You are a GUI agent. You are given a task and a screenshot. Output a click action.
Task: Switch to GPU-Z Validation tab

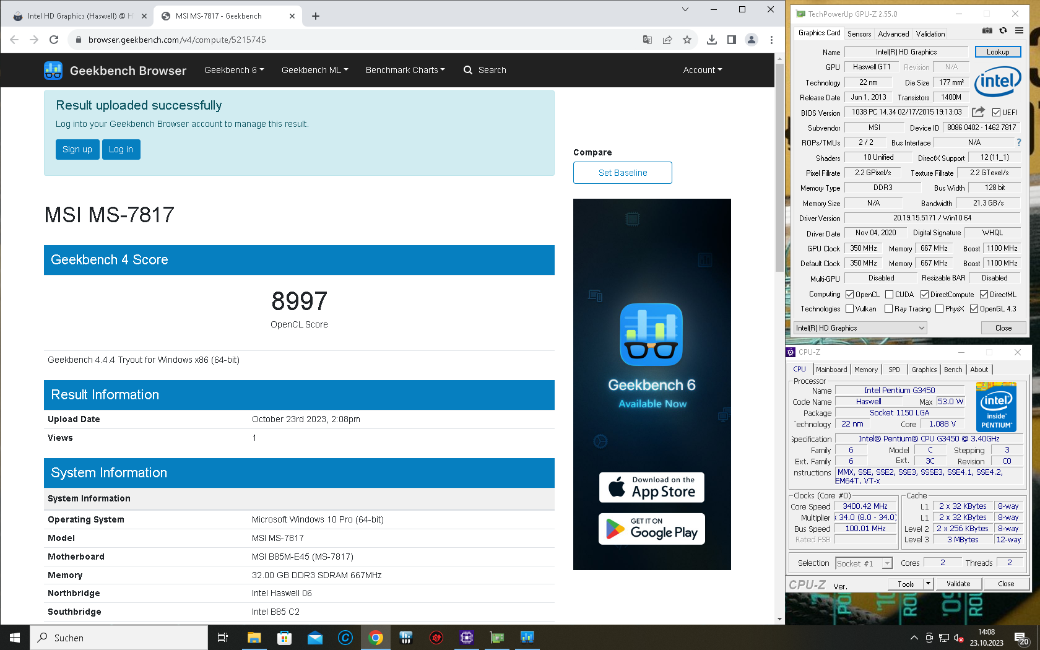pyautogui.click(x=930, y=34)
